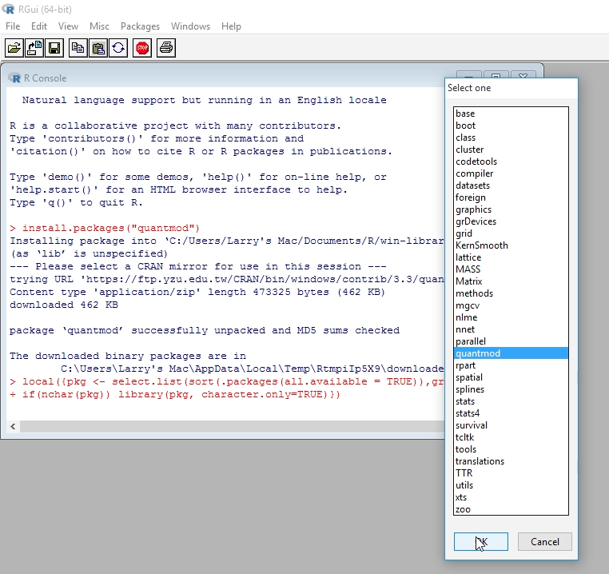Select 'rpart' in the package list

tap(511, 365)
